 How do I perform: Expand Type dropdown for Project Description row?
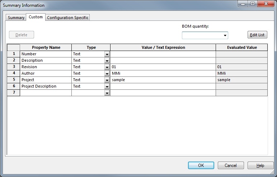(107, 87)
